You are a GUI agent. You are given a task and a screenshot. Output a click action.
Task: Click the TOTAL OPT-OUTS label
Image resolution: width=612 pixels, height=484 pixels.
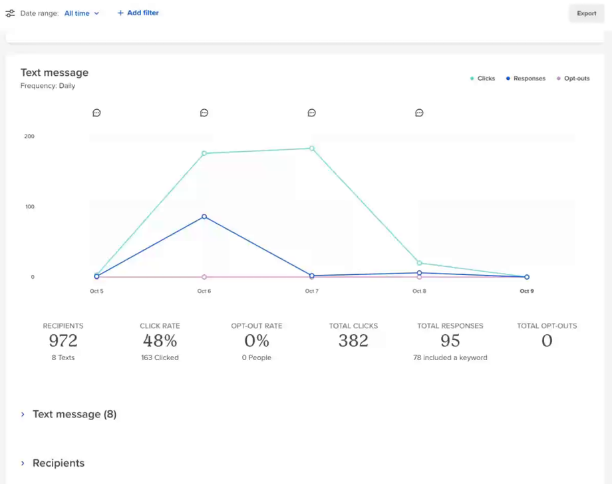pyautogui.click(x=547, y=326)
